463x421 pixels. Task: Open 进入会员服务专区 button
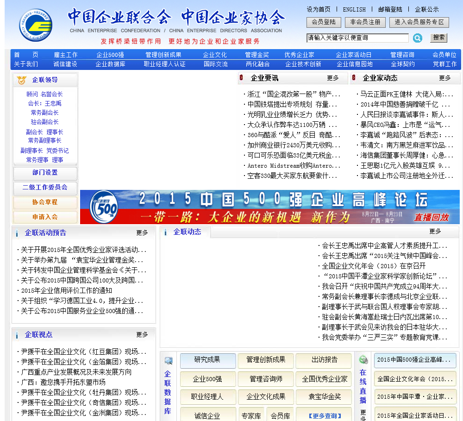point(419,22)
